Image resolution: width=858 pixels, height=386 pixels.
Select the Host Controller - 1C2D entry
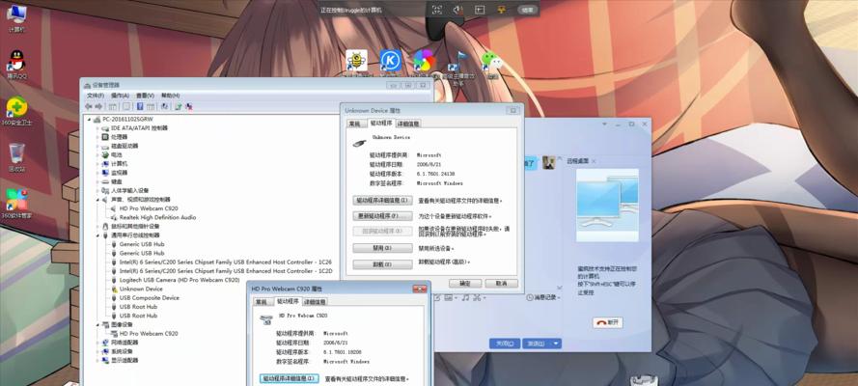coord(226,271)
